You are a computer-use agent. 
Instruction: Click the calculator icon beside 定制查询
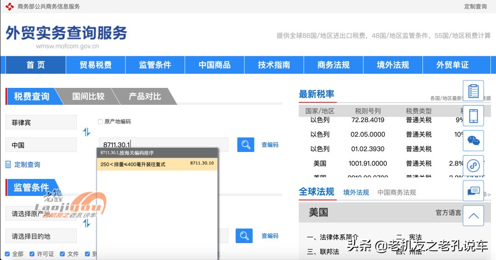pos(8,164)
